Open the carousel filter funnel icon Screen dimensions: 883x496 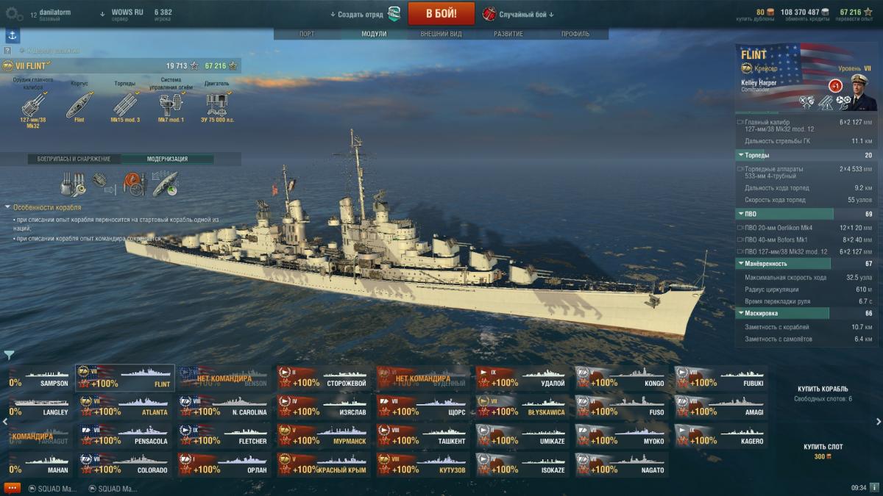click(9, 355)
